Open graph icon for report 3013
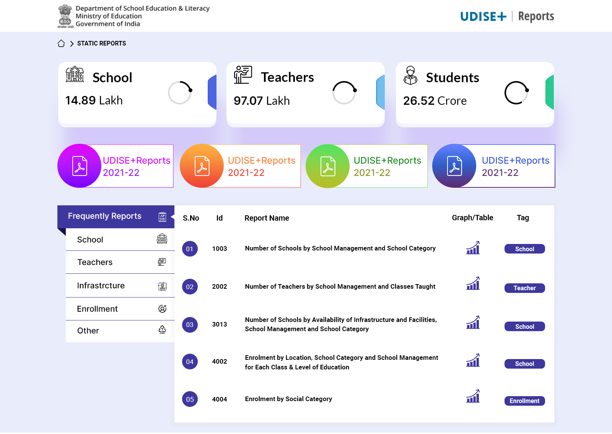This screenshot has height=434, width=612. pos(473,323)
